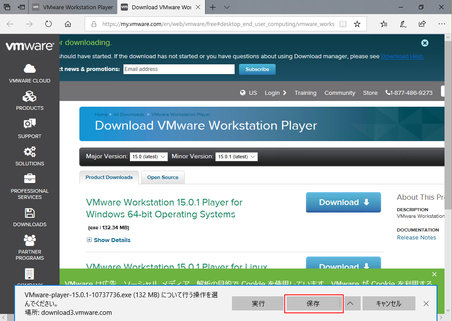This screenshot has height=321, width=452.
Task: Click the browser back arrow
Action: [10, 24]
